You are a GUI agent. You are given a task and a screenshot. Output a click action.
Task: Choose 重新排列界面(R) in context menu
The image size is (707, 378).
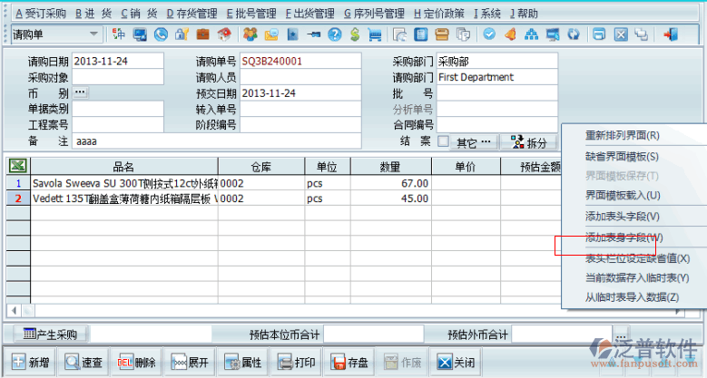[623, 135]
